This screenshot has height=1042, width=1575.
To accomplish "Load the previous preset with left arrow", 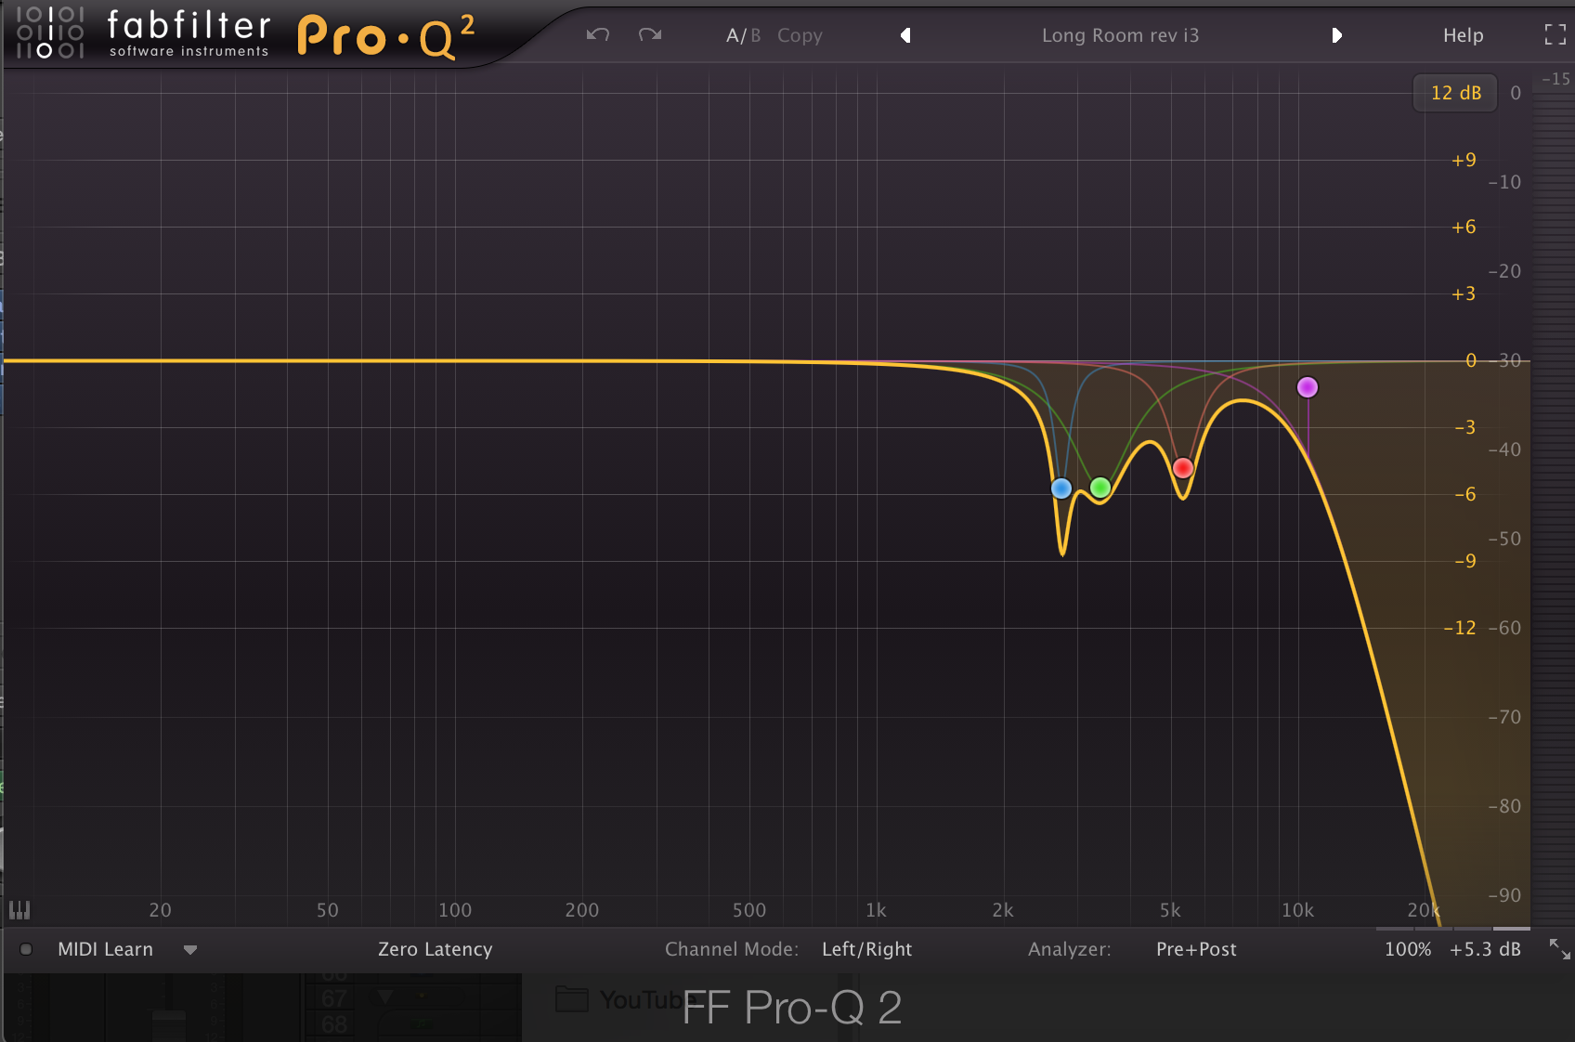I will 905,35.
